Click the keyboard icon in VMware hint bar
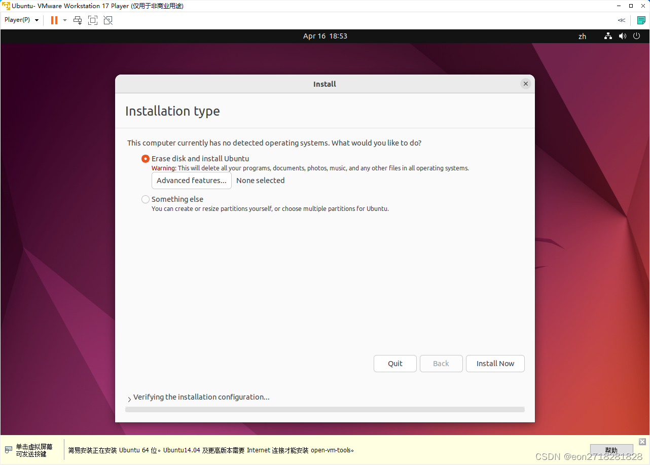The width and height of the screenshot is (650, 465). pos(9,450)
